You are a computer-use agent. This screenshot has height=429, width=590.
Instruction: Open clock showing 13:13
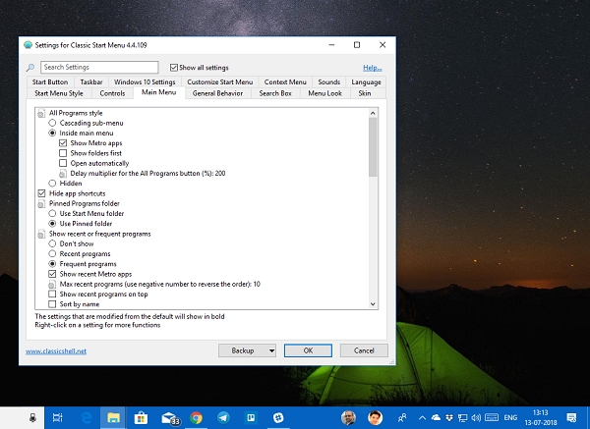(x=540, y=417)
